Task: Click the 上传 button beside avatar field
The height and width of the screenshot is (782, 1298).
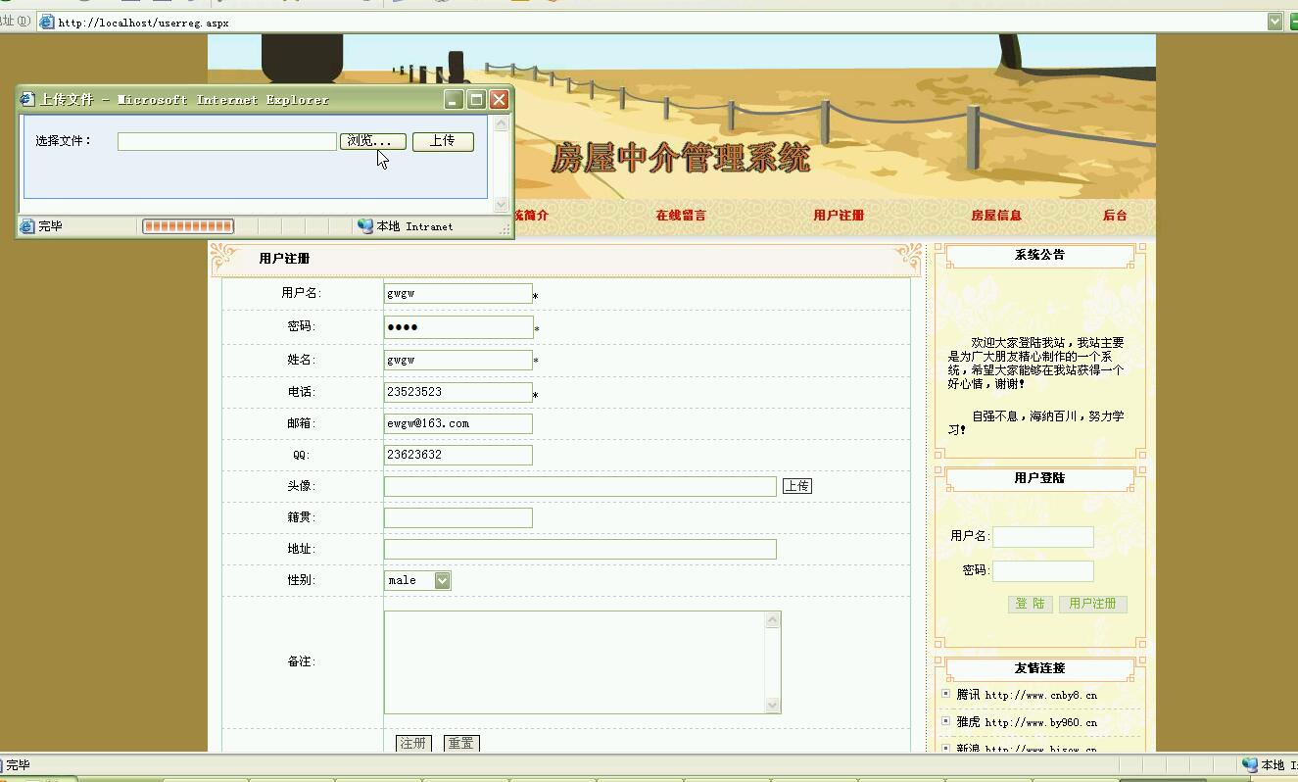Action: [x=796, y=486]
